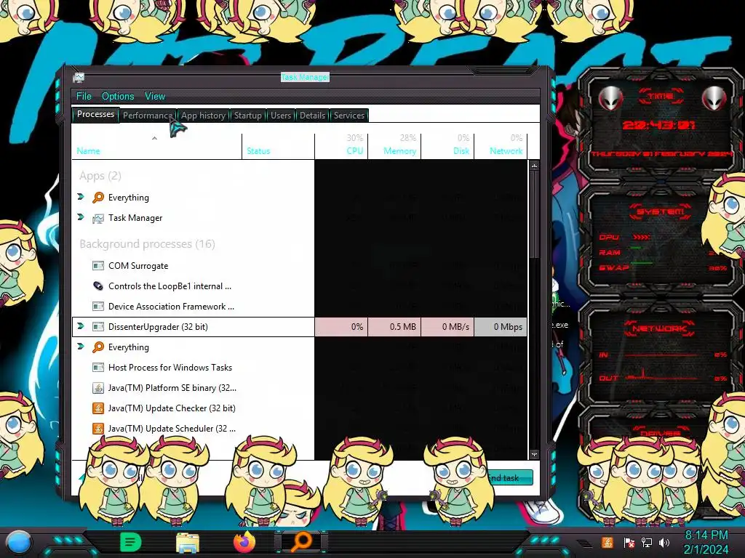Click the Everything magnifier icon under Apps
This screenshot has width=745, height=558.
coord(98,198)
